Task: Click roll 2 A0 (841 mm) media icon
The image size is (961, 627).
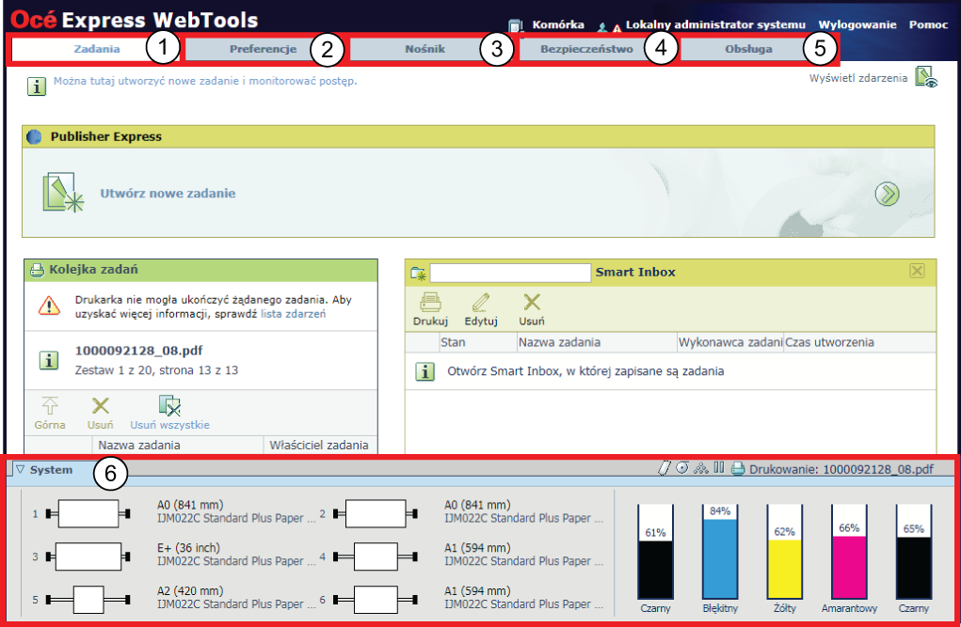Action: coord(376,513)
